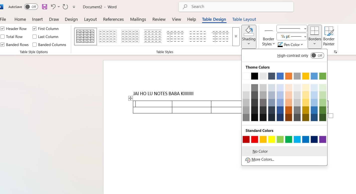Click the Redo icon
The image size is (356, 194).
[x=65, y=7]
